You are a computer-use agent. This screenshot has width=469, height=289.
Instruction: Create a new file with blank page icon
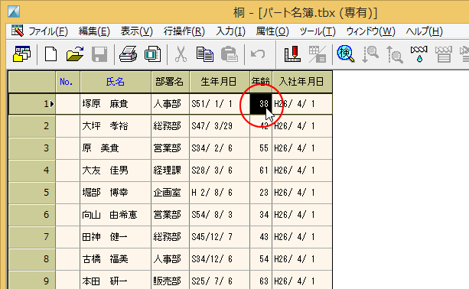(x=50, y=54)
